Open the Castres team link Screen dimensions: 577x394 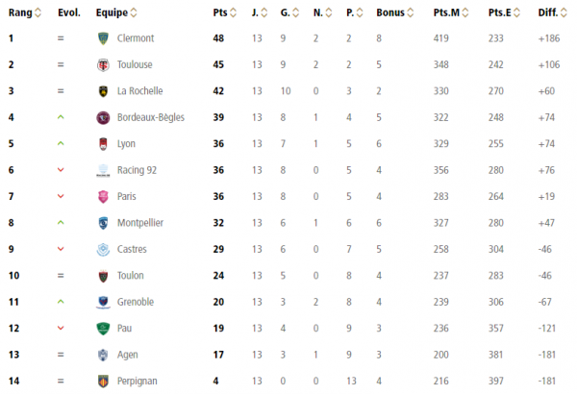pyautogui.click(x=133, y=249)
